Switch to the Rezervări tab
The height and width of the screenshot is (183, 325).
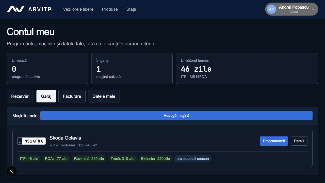pos(20,96)
